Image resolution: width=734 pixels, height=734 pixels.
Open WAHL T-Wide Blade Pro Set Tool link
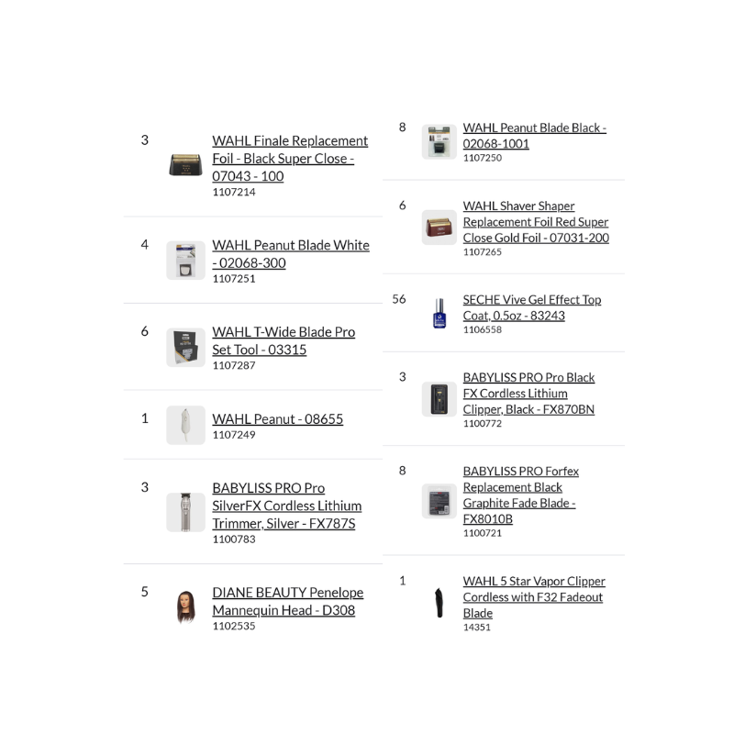(283, 340)
